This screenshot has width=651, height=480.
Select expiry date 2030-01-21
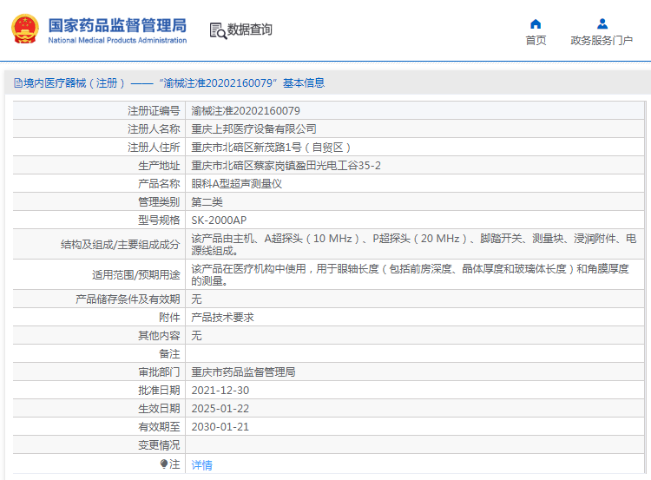[x=220, y=427]
